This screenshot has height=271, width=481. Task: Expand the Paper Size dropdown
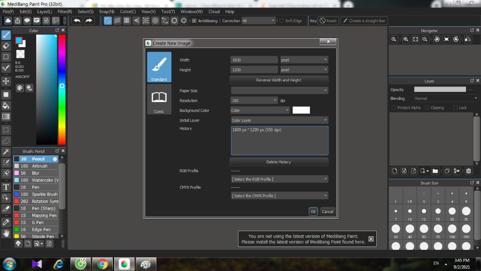pyautogui.click(x=279, y=90)
